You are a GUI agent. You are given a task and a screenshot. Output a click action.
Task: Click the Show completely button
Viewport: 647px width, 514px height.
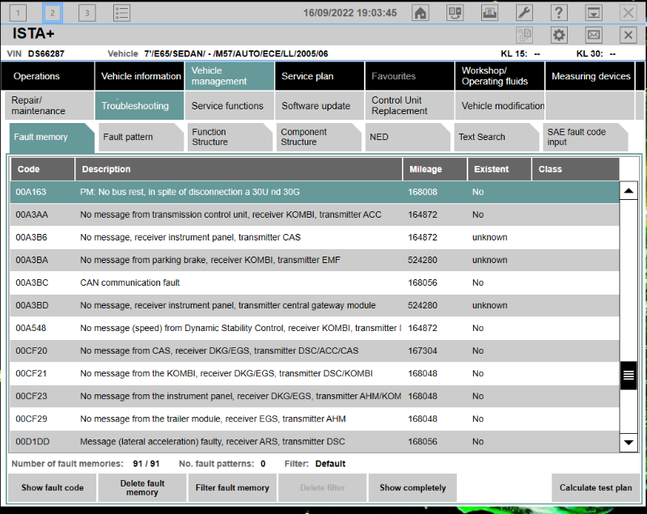point(412,487)
